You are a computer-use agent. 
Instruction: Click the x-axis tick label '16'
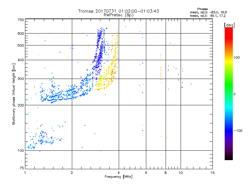click(212, 173)
